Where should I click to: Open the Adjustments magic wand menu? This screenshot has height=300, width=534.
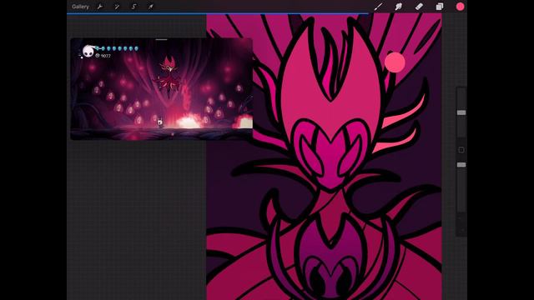coord(117,7)
